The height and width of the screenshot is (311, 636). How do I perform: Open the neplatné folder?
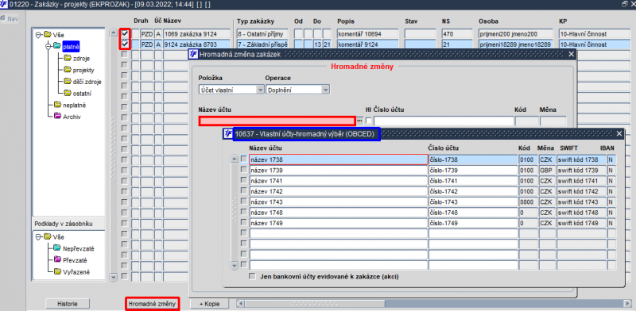[69, 105]
